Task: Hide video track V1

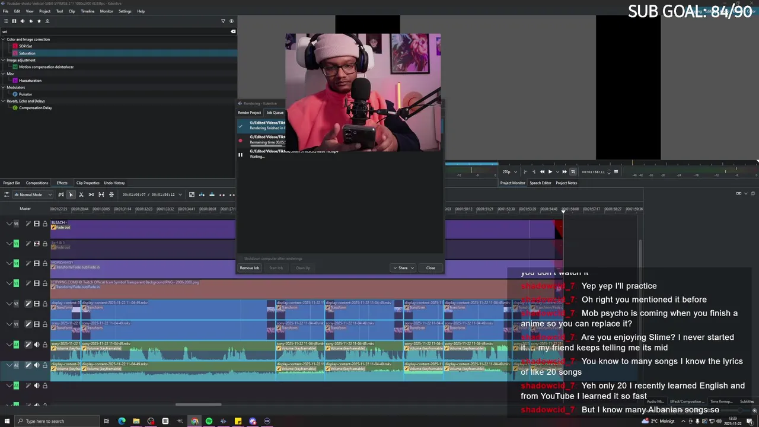Action: tap(36, 324)
